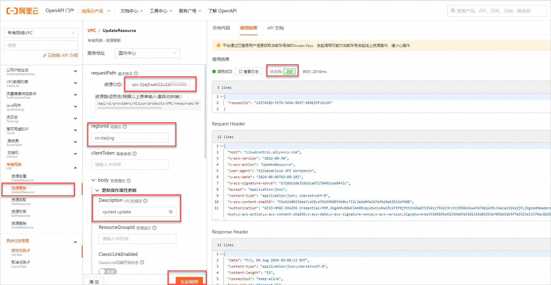Click the help icon beside ClassicLink功能开启状态

click(142, 262)
